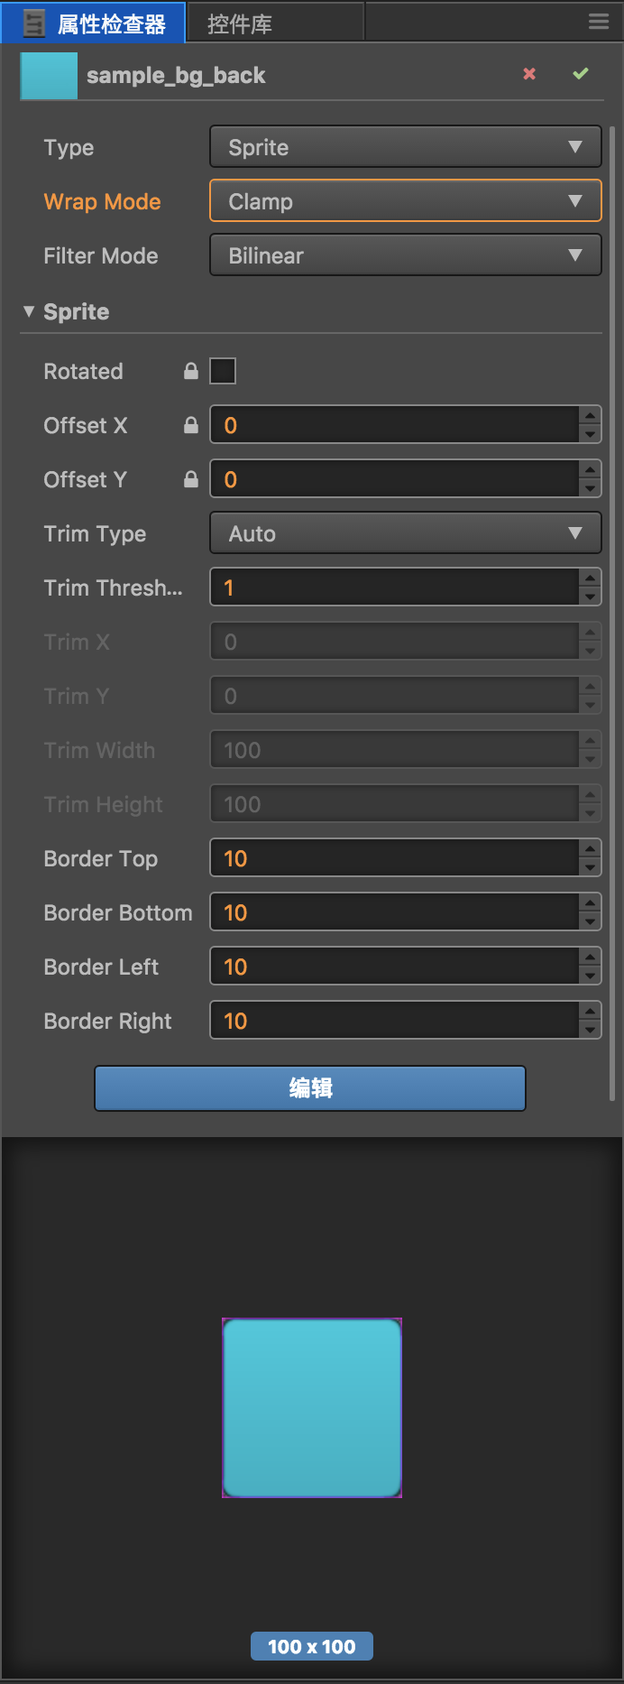The height and width of the screenshot is (1684, 624).
Task: Toggle the Rotated checkbox
Action: pos(223,371)
